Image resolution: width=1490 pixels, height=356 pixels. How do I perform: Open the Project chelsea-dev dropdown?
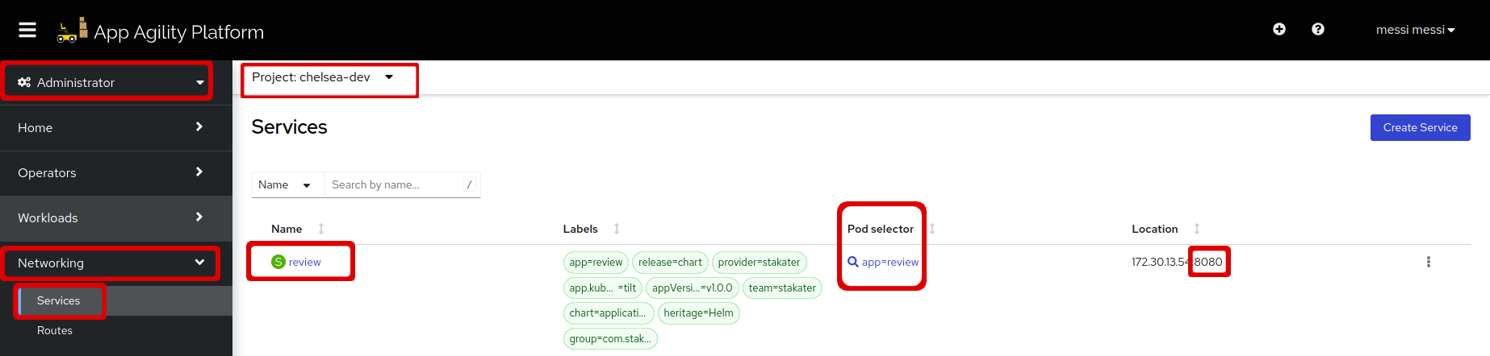(x=323, y=77)
